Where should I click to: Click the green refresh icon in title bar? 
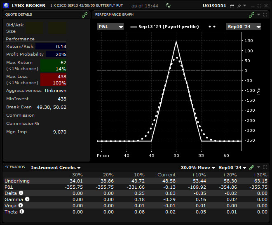[168, 5]
